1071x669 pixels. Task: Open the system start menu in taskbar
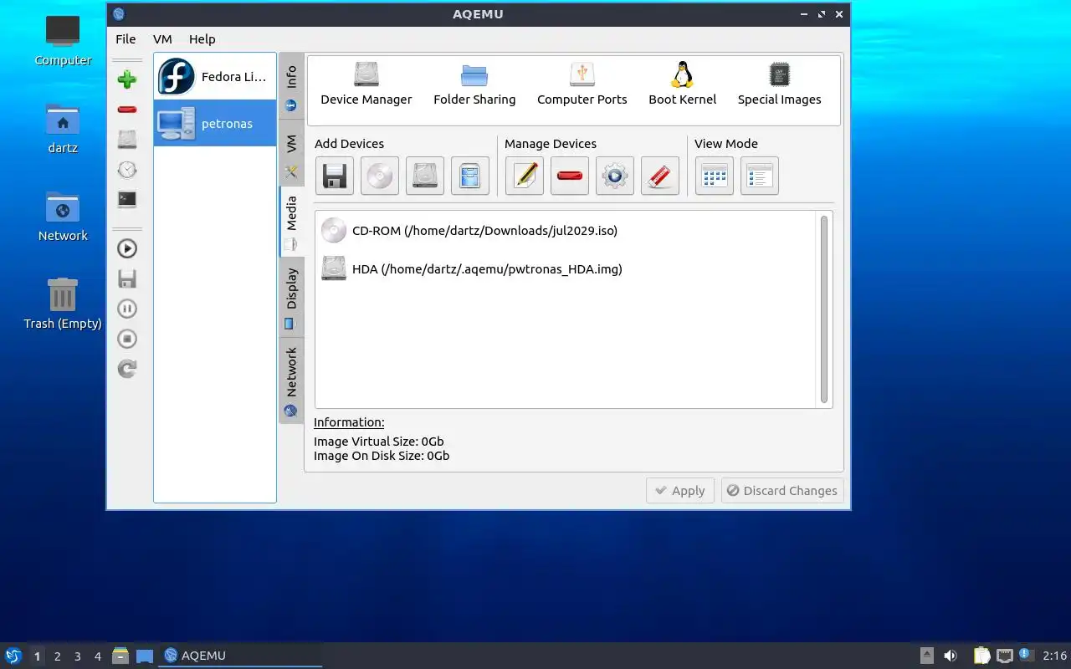pyautogui.click(x=13, y=656)
